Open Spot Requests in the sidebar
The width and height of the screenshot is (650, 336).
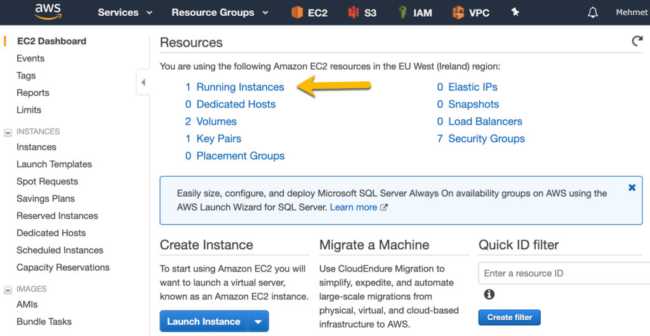(x=47, y=181)
